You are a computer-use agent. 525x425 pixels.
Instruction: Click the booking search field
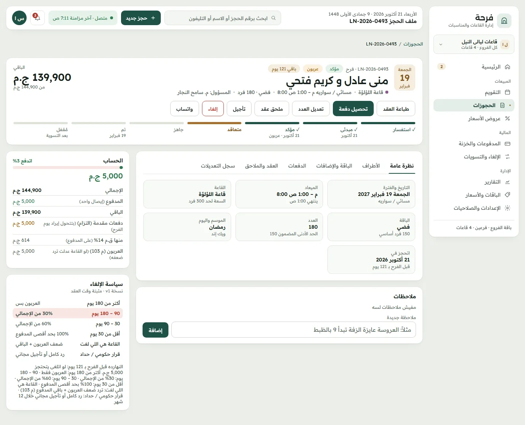tap(223, 18)
